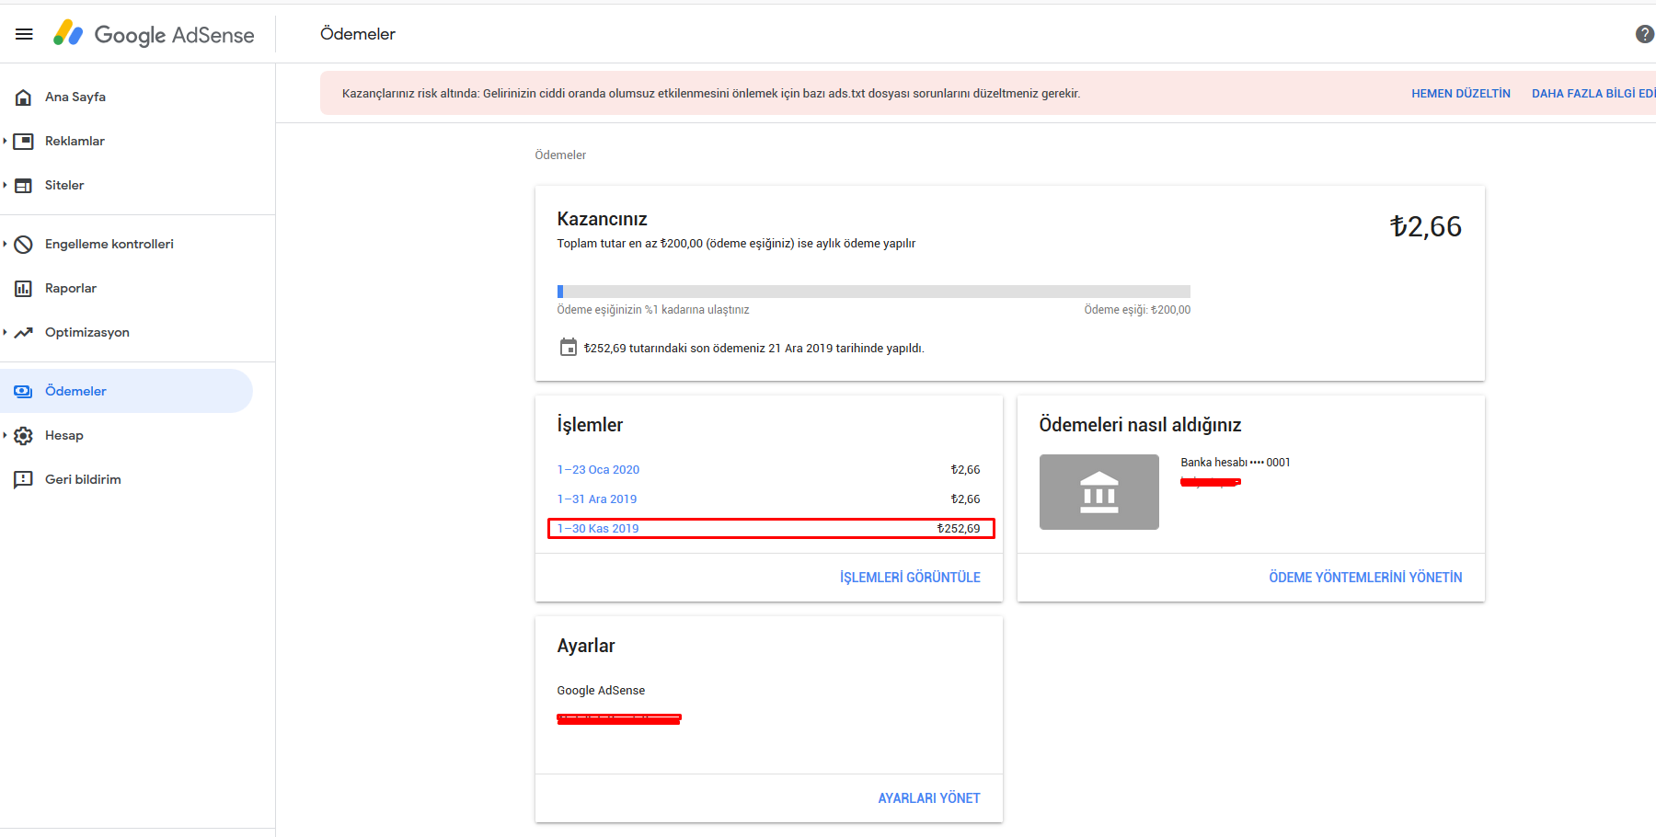The width and height of the screenshot is (1656, 837).
Task: Click the Reklamlar ads icon
Action: pyautogui.click(x=24, y=141)
